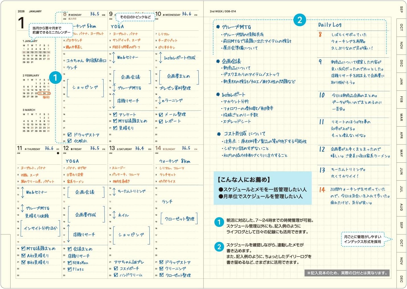Click the 'クローゼット整理' schedule block on day 14

point(179,219)
